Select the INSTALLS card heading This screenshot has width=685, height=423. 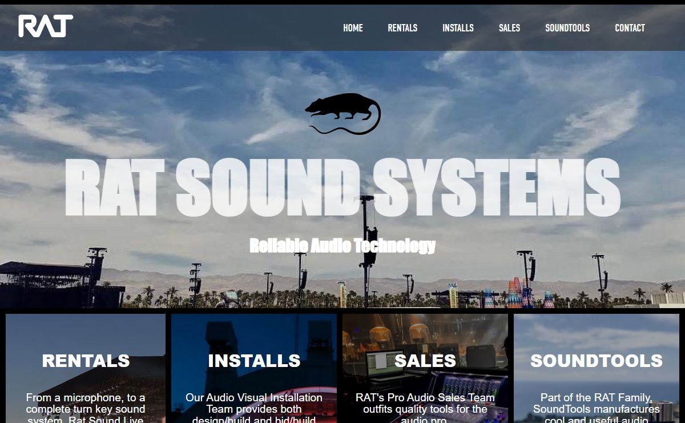[x=254, y=361]
